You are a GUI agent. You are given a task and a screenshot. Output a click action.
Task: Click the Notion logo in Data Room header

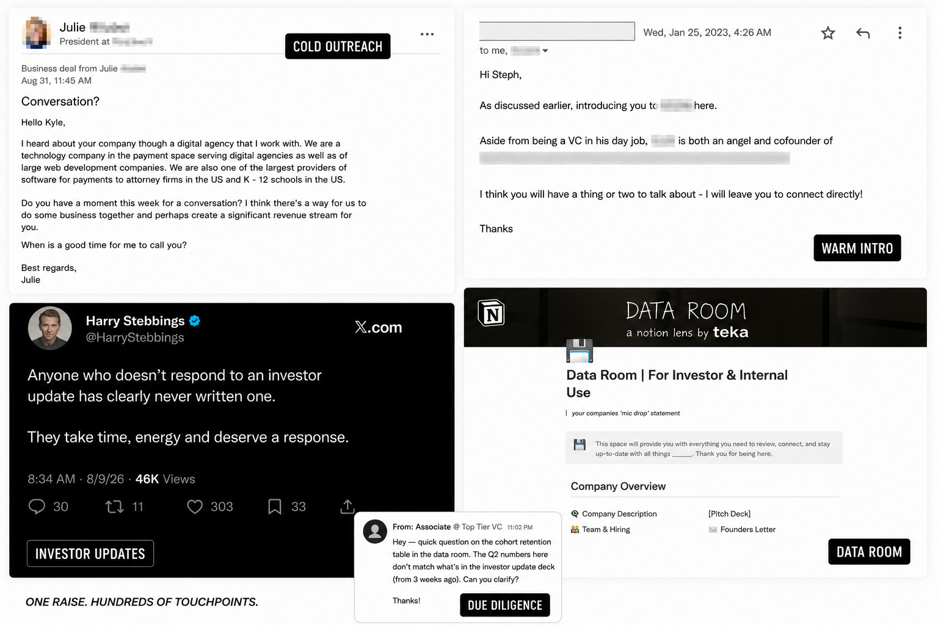pos(491,313)
